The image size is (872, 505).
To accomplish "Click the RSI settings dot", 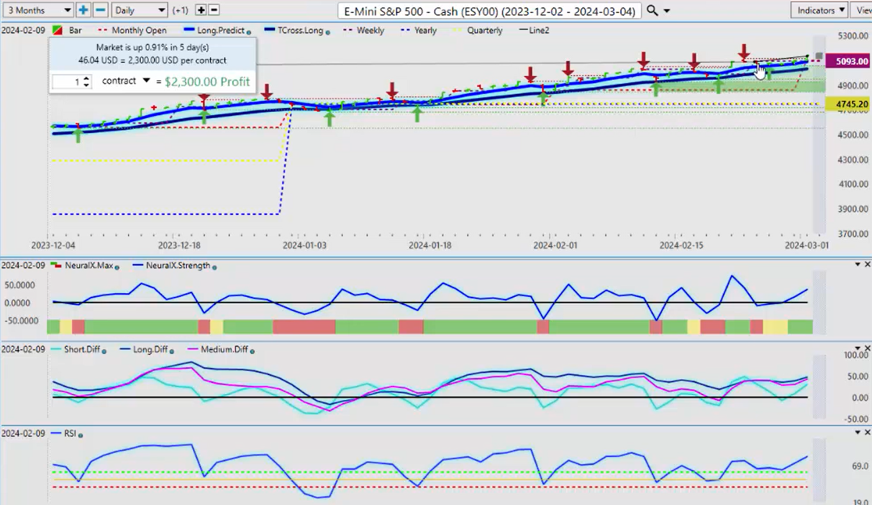I will click(81, 435).
